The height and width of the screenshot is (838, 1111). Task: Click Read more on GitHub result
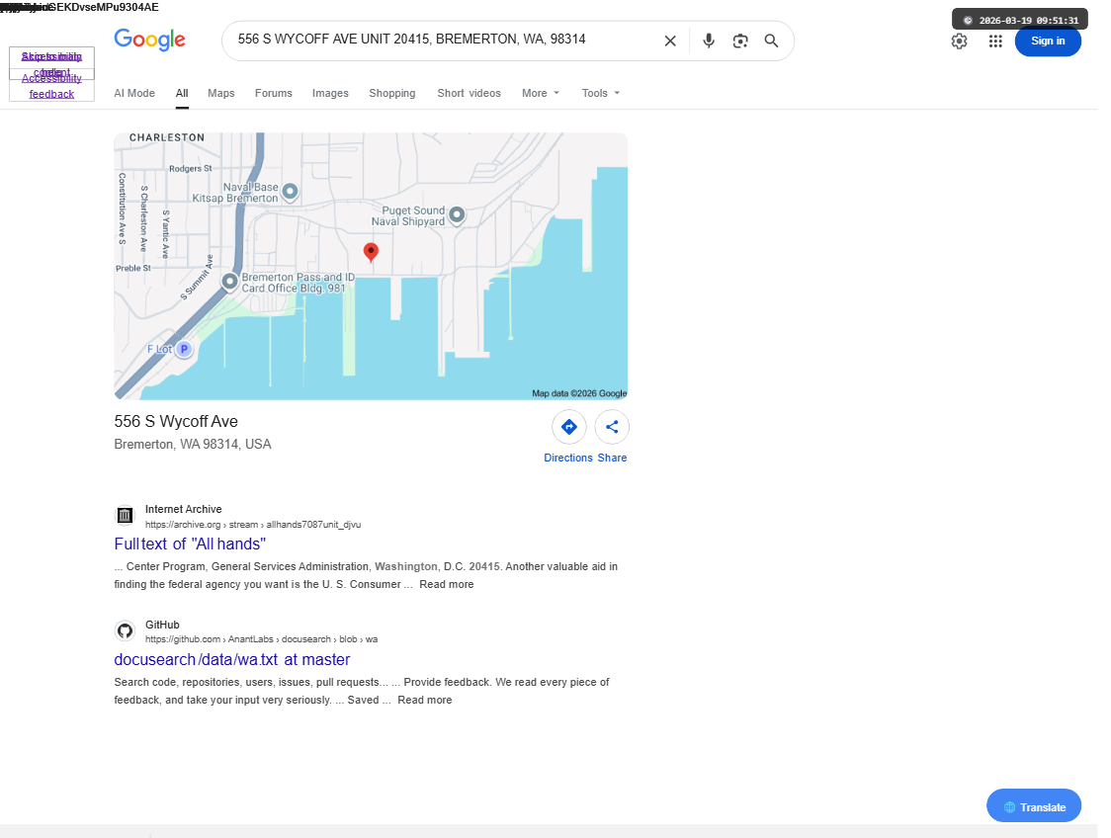point(424,700)
